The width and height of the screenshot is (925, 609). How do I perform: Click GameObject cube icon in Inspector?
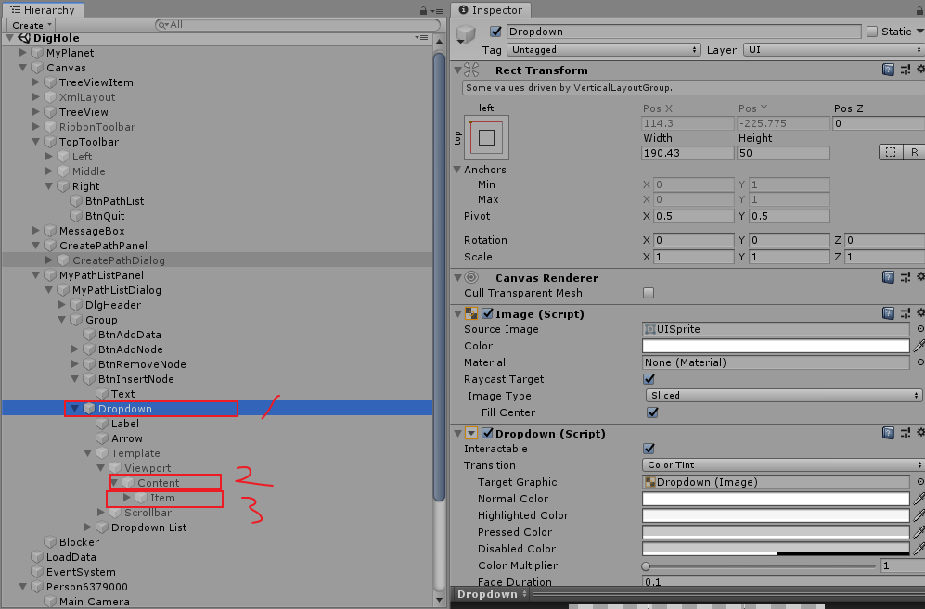(466, 34)
